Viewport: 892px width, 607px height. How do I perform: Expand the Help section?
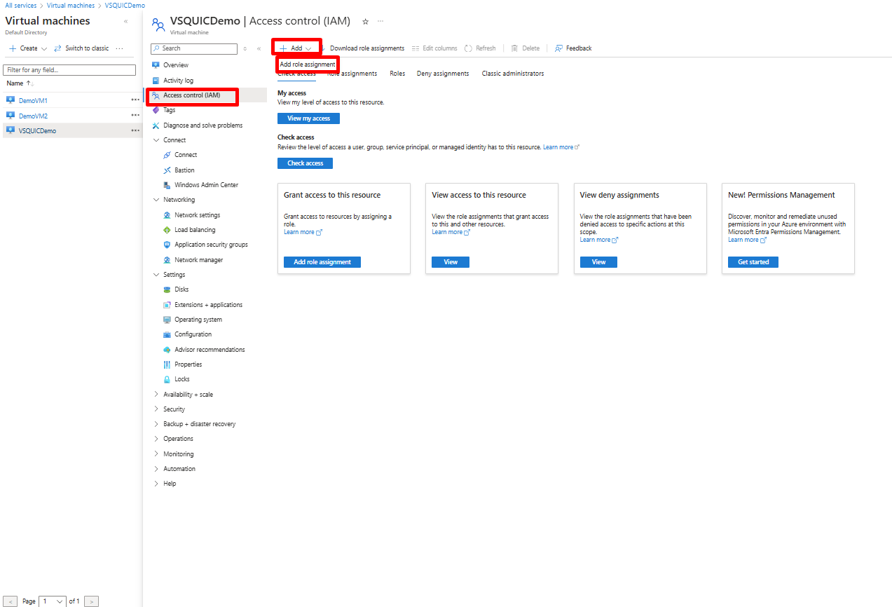(156, 484)
